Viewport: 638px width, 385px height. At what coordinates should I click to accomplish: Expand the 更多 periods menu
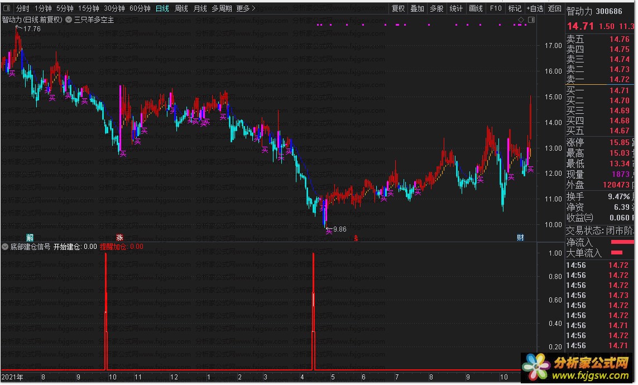coord(246,8)
